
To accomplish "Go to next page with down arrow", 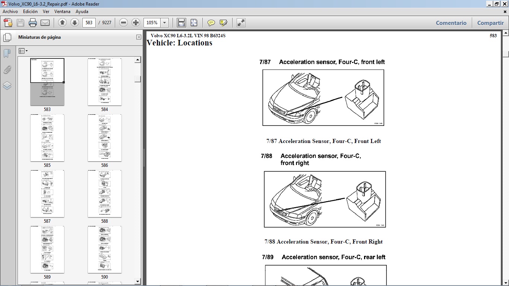I will [75, 23].
